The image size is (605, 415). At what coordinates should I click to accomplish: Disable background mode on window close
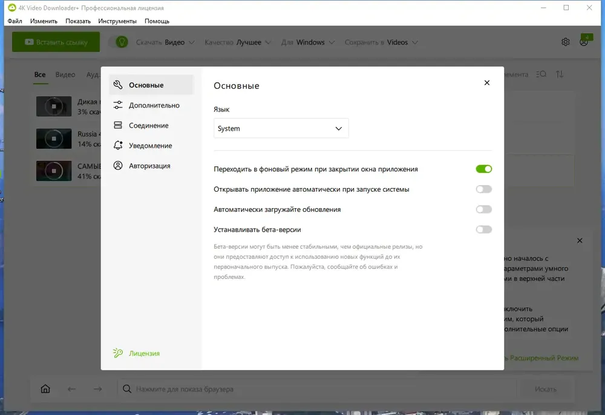click(x=483, y=169)
